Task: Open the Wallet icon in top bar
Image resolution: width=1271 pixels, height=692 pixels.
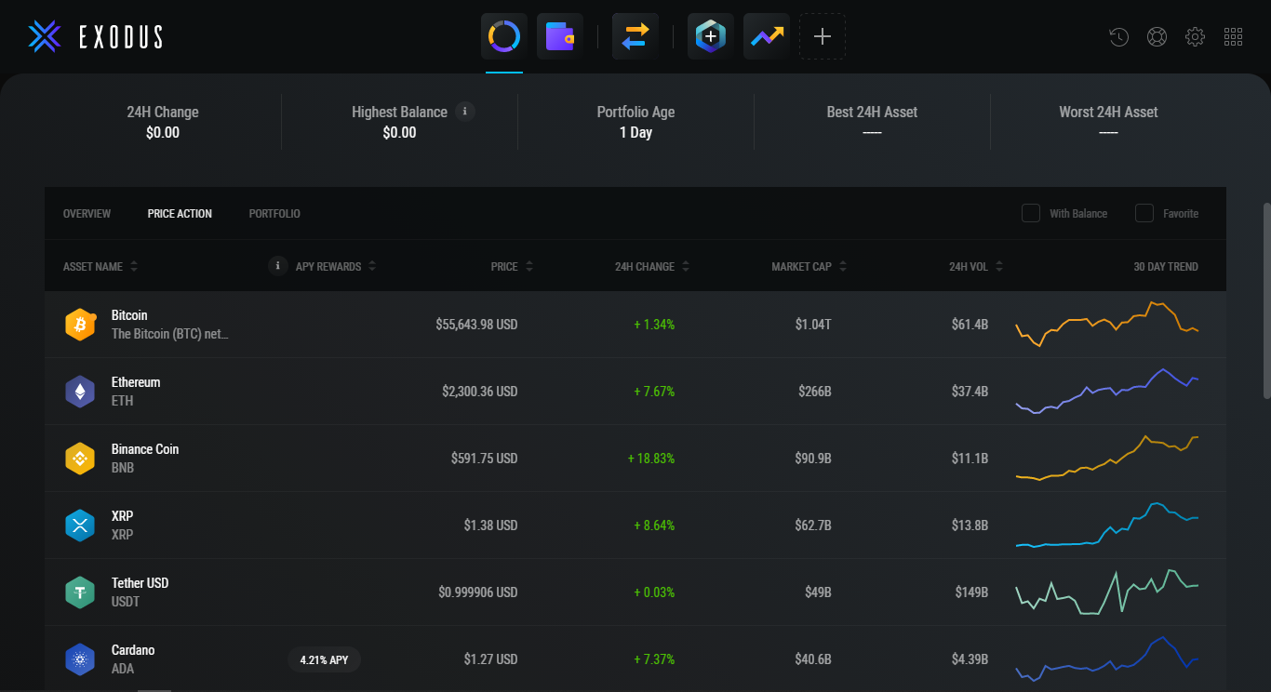Action: click(560, 37)
